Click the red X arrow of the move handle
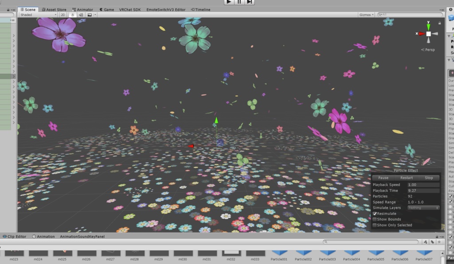This screenshot has width=454, height=264. click(191, 146)
